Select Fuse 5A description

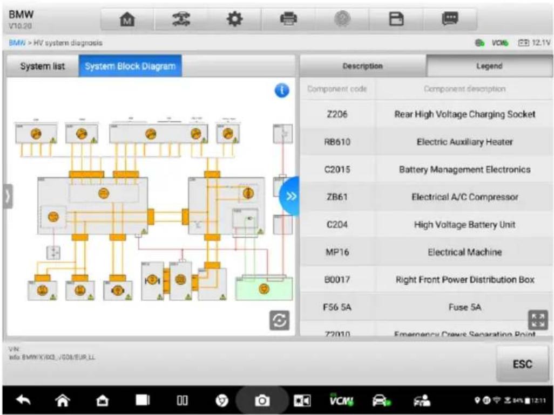(464, 307)
